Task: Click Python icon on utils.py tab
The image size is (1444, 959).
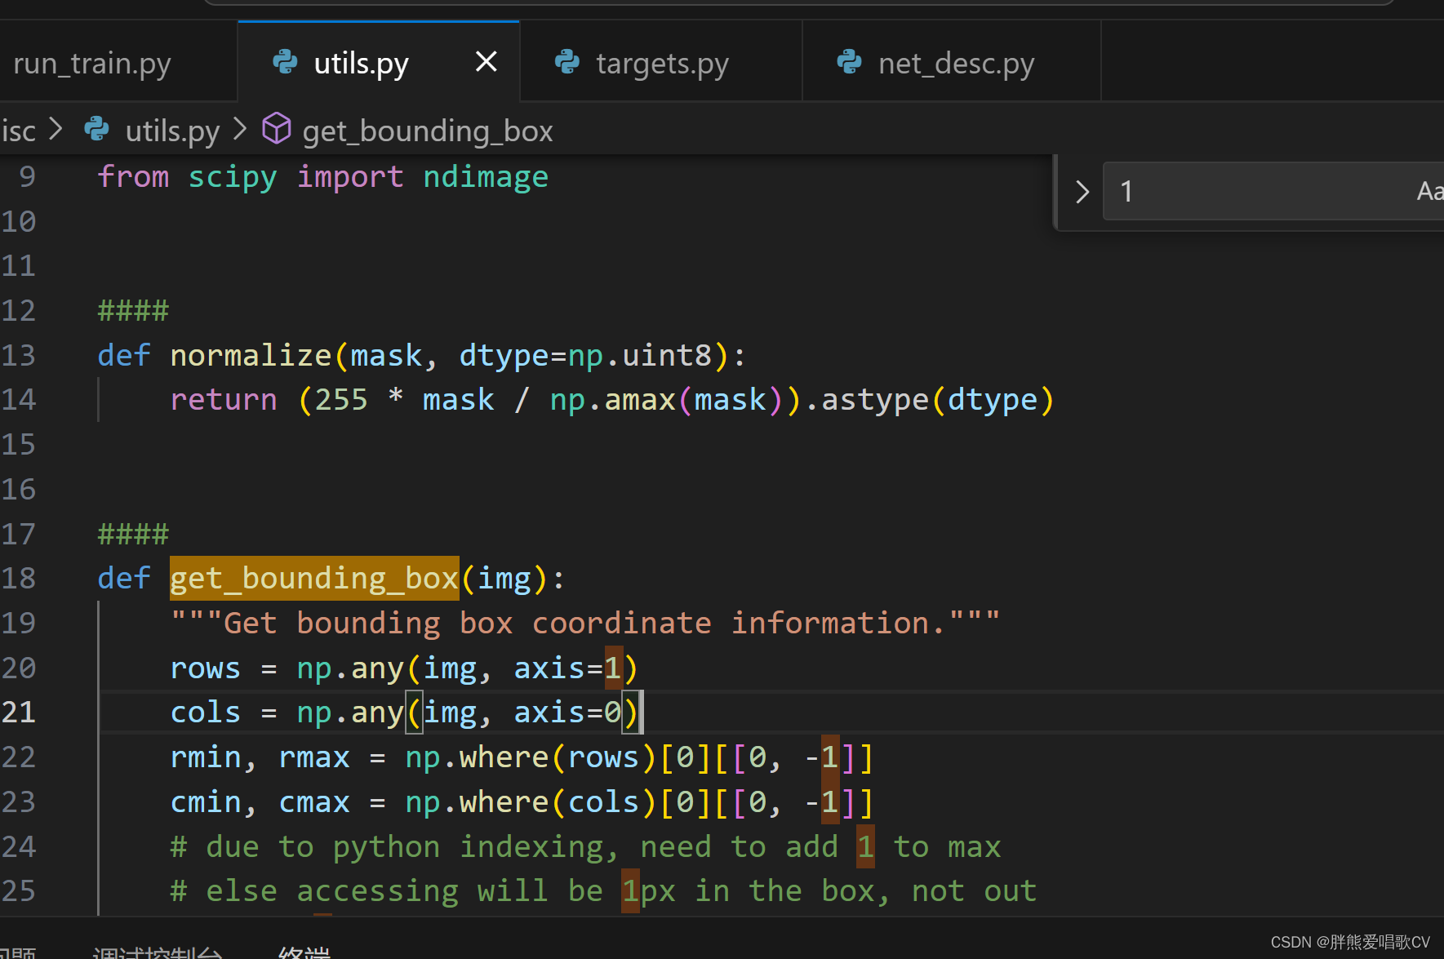Action: [x=285, y=62]
